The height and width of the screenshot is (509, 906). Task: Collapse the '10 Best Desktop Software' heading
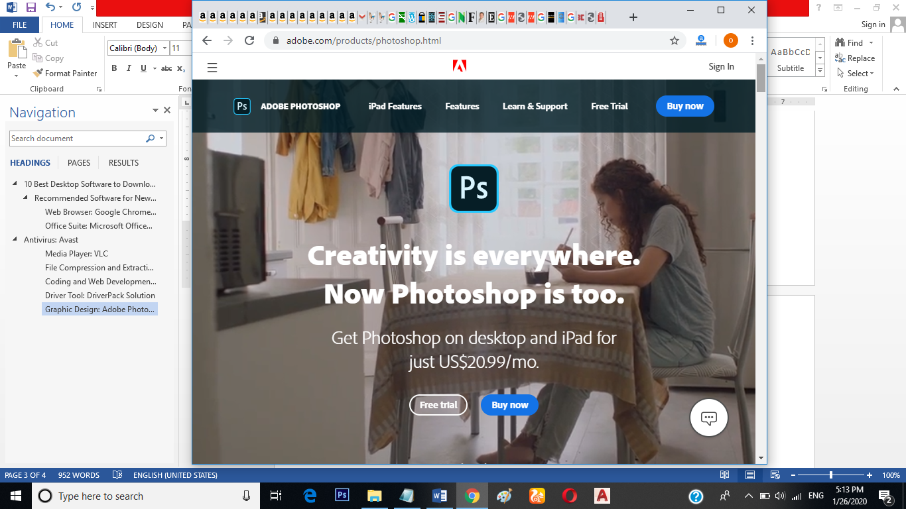coord(15,184)
